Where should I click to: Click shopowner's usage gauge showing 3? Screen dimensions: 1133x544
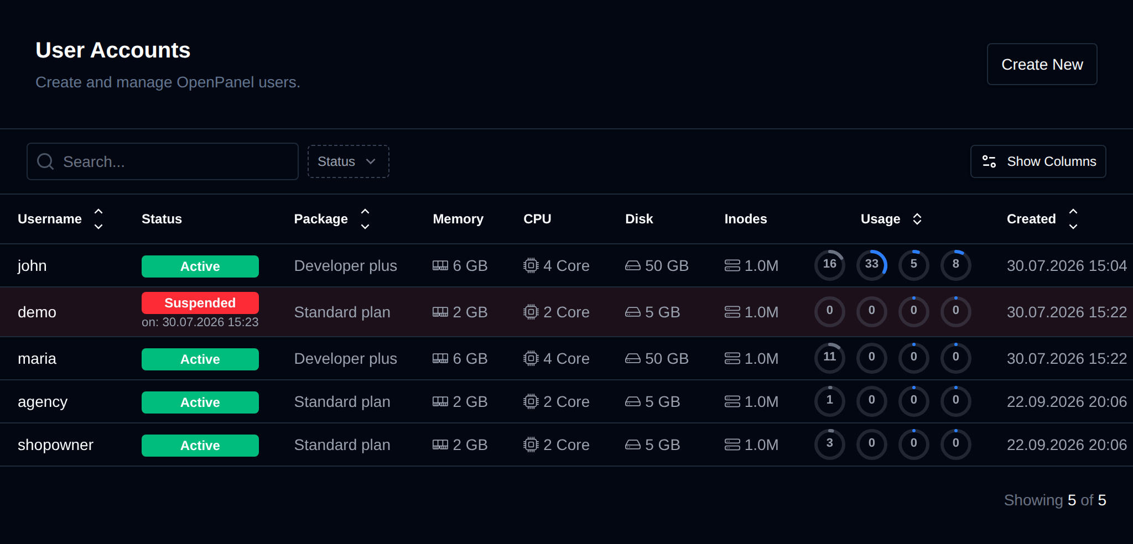(830, 444)
